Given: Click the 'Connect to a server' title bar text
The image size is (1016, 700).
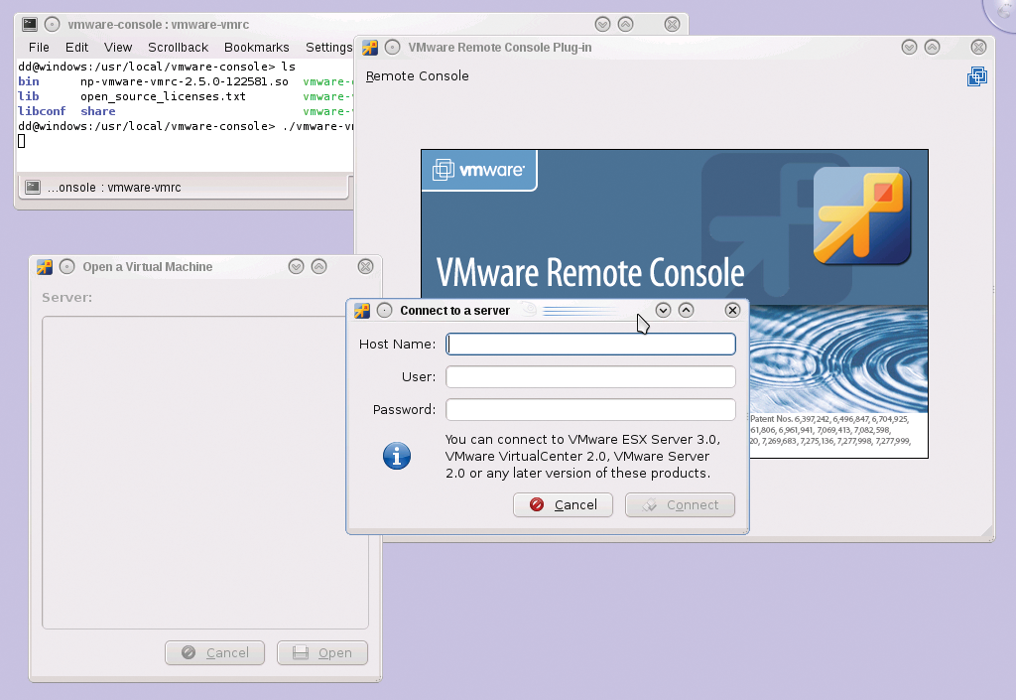Looking at the screenshot, I should 454,311.
